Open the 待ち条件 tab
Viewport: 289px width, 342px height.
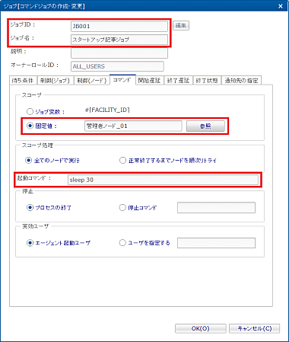[23, 81]
